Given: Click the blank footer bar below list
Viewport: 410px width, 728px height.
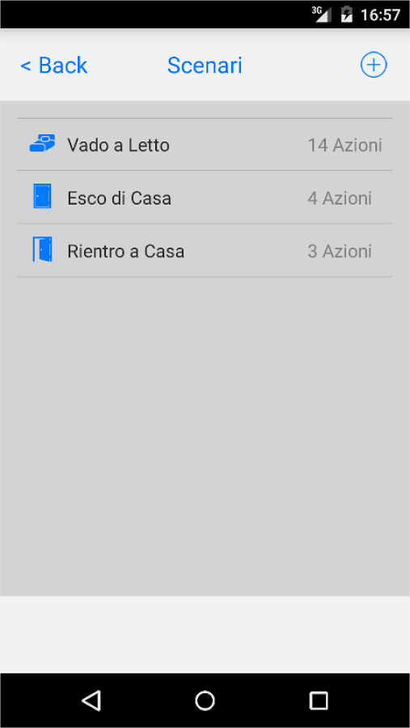Looking at the screenshot, I should point(205,634).
